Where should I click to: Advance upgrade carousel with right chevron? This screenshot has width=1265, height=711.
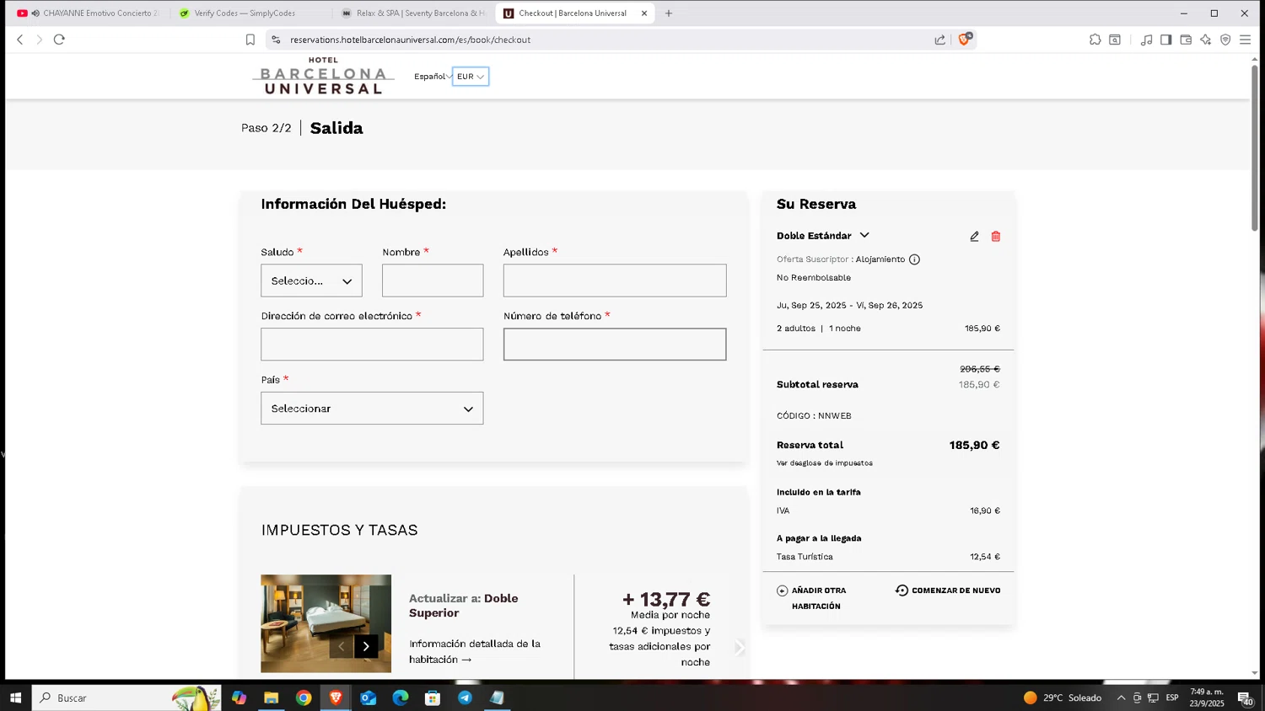[x=739, y=647]
